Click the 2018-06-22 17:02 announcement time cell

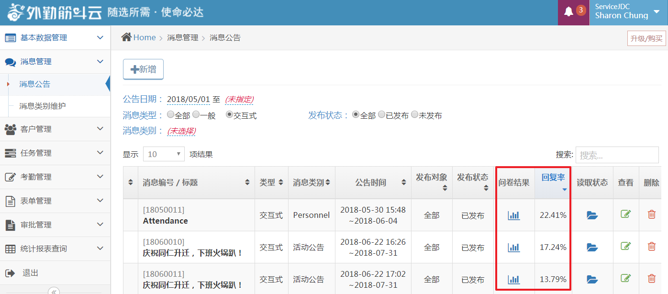pyautogui.click(x=373, y=279)
